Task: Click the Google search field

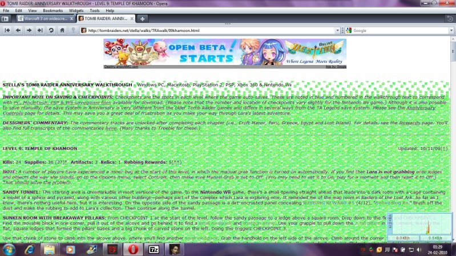Action: (401, 31)
